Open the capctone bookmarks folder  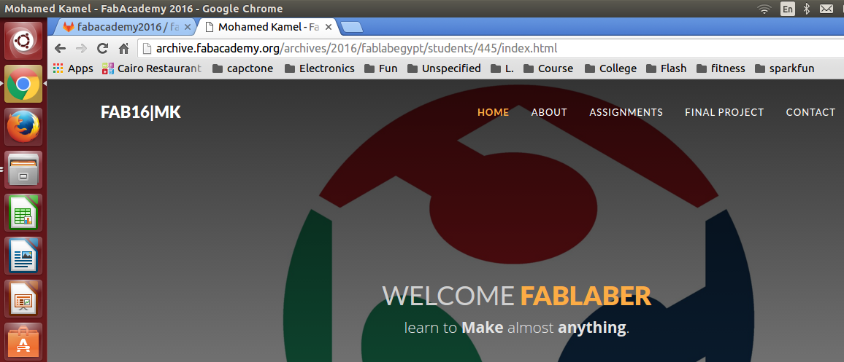[x=242, y=68]
